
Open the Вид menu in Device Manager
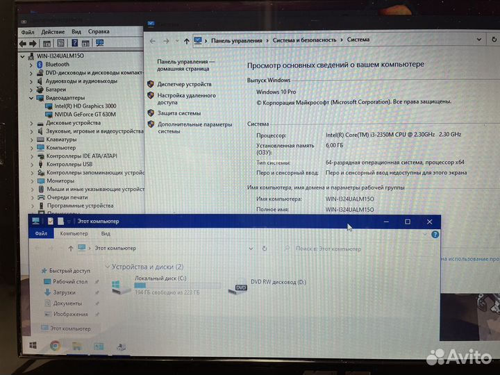(76, 31)
